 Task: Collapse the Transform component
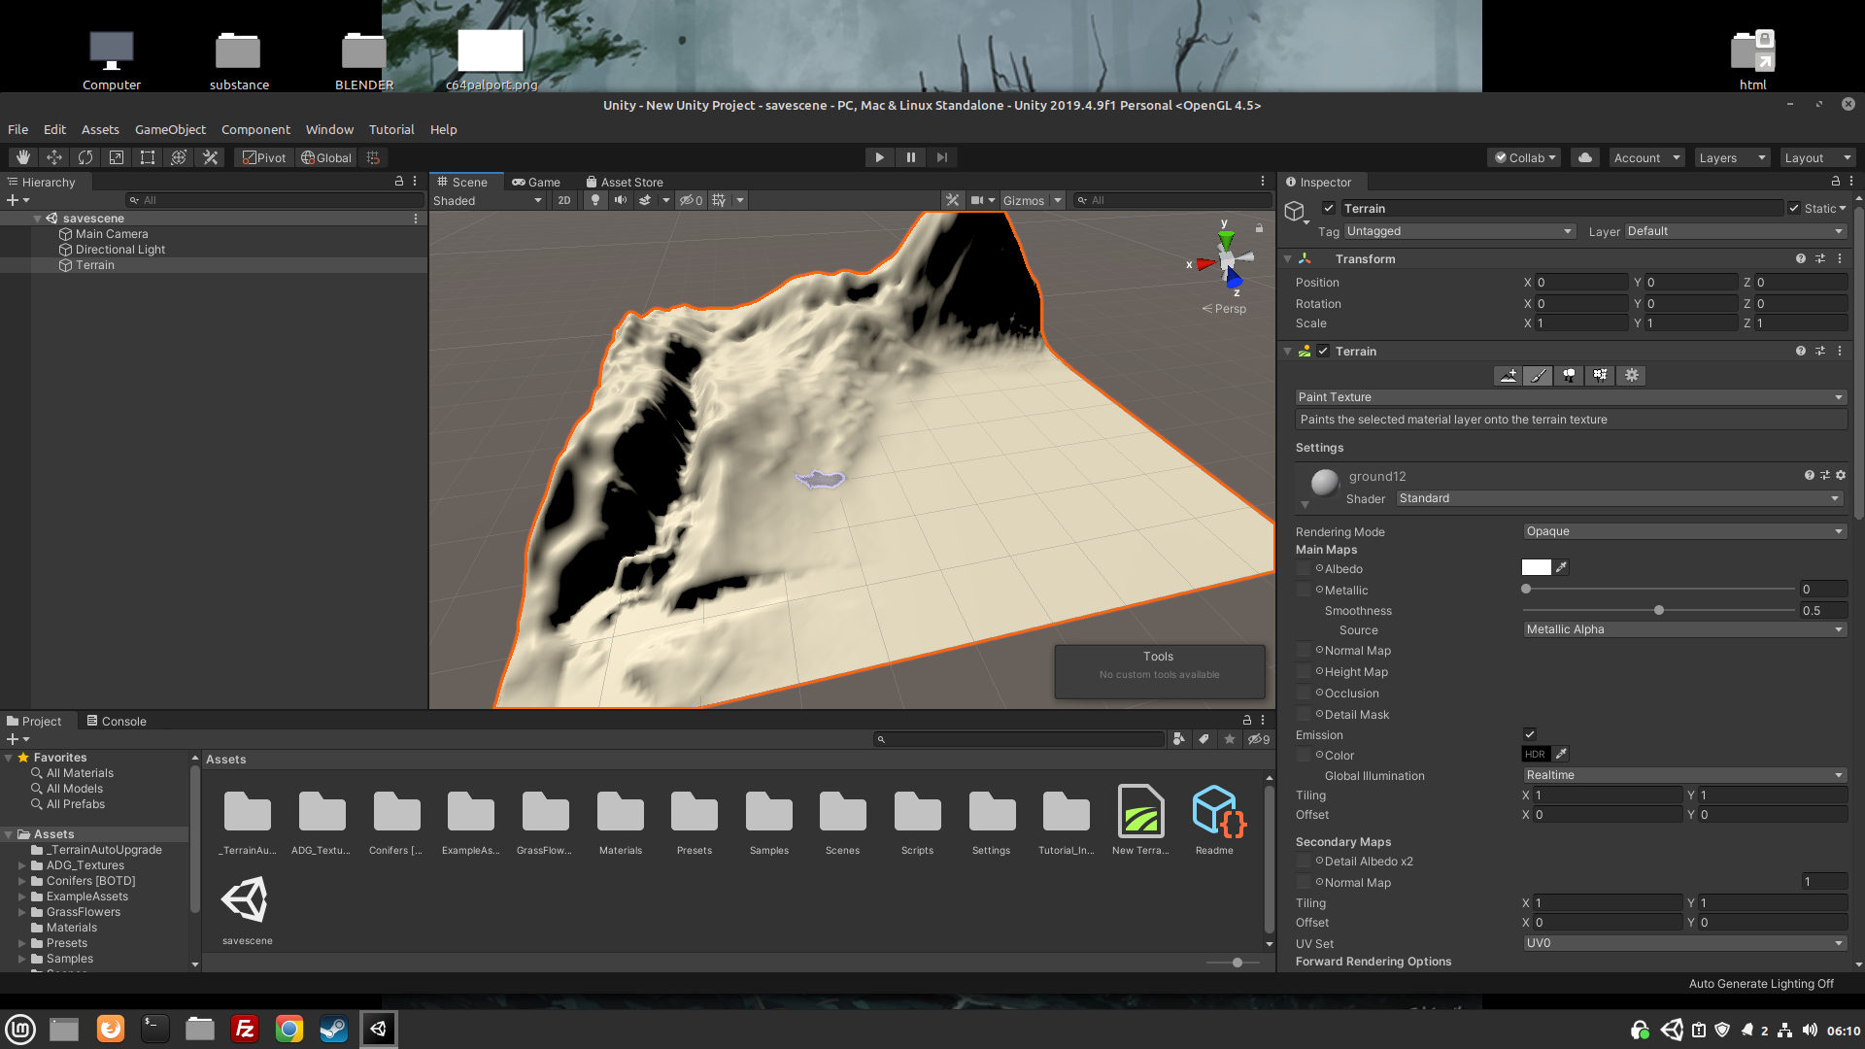click(x=1288, y=259)
